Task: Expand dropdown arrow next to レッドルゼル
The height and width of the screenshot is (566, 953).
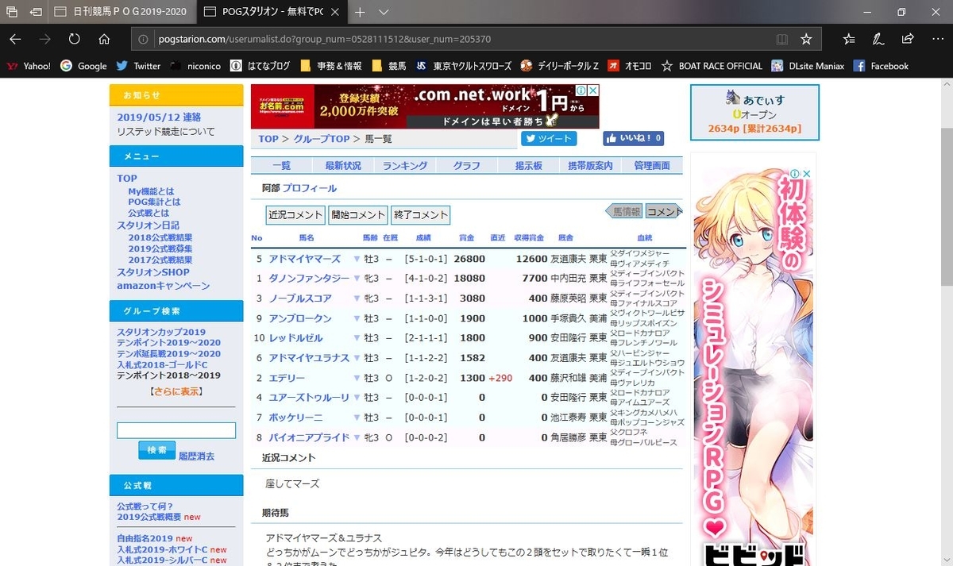Action: [357, 338]
